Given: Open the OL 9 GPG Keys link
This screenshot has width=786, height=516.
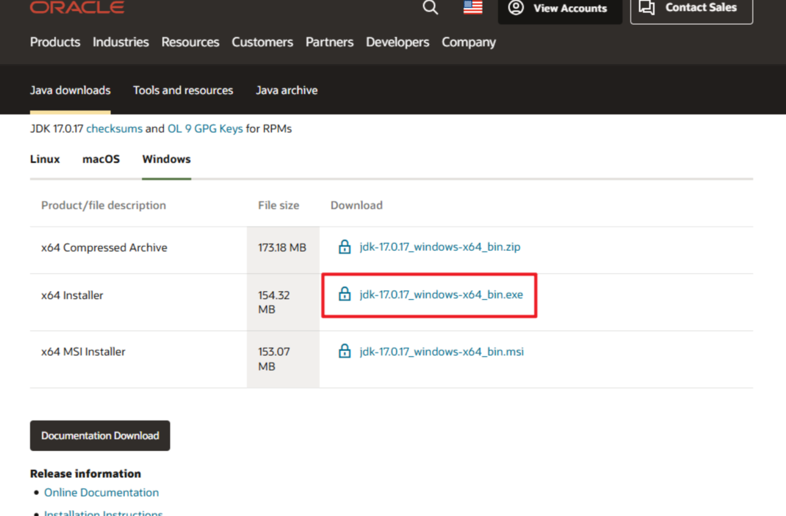Looking at the screenshot, I should tap(205, 128).
